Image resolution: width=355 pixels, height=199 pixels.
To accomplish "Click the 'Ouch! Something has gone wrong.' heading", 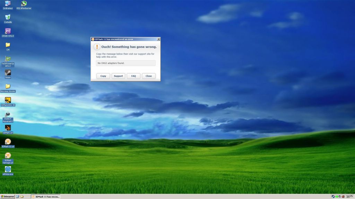I will (x=129, y=47).
